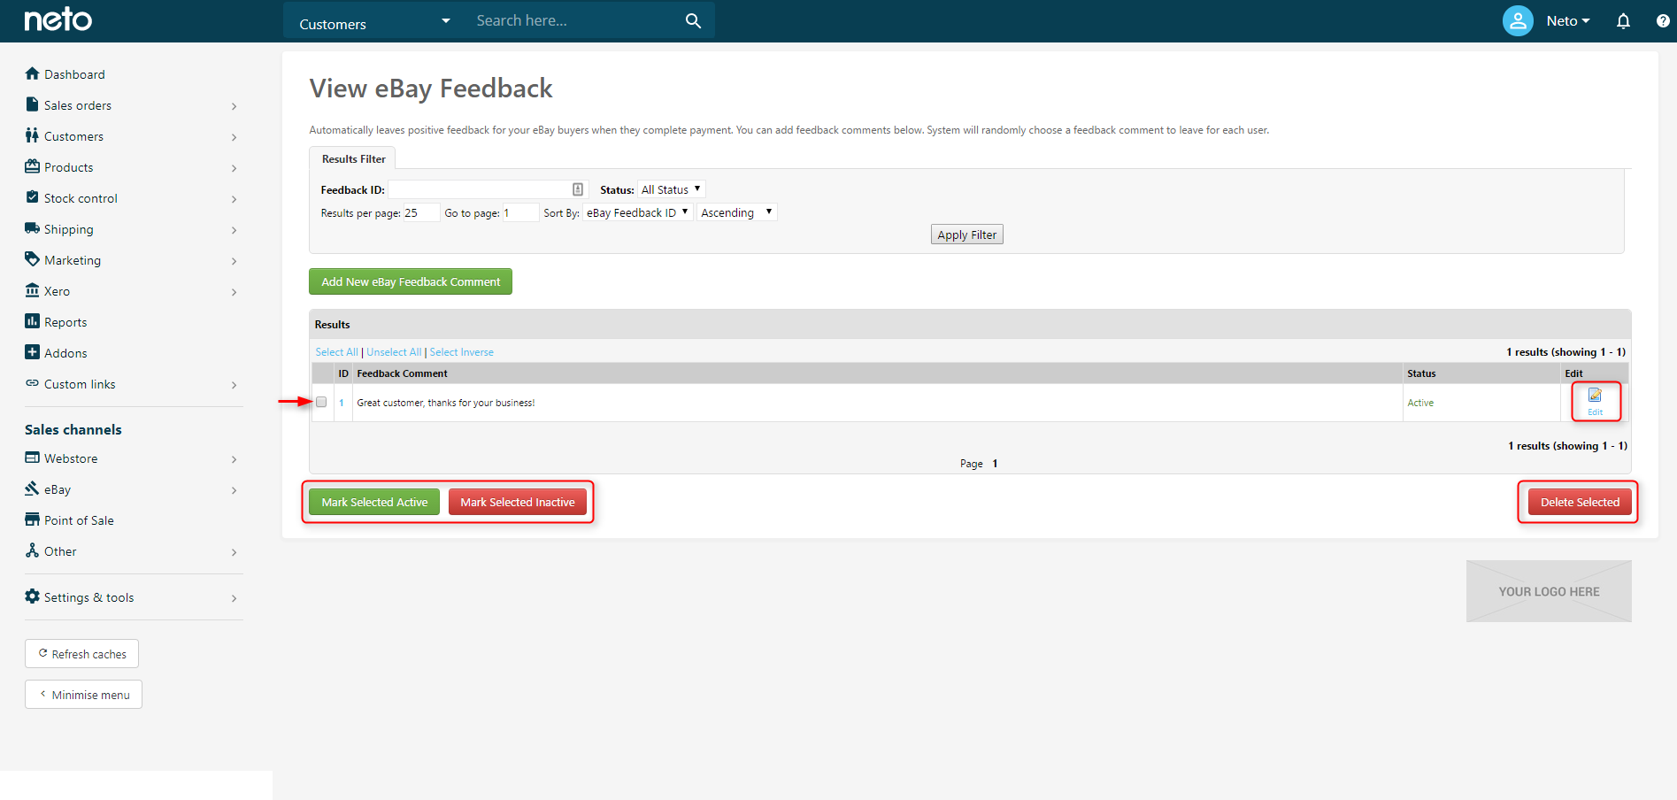The height and width of the screenshot is (800, 1677).
Task: Click Mark Selected Active button
Action: [x=374, y=502]
